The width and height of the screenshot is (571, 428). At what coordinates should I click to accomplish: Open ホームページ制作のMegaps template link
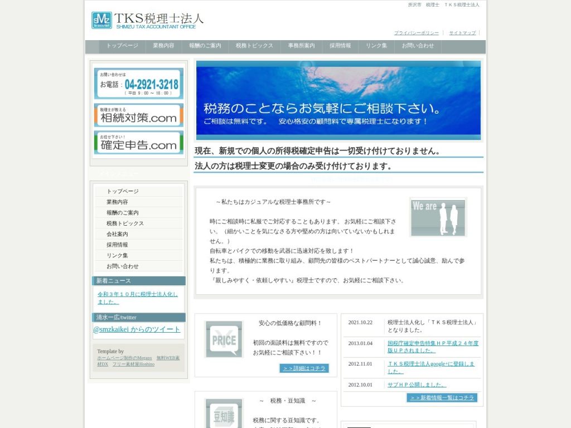[x=124, y=358]
